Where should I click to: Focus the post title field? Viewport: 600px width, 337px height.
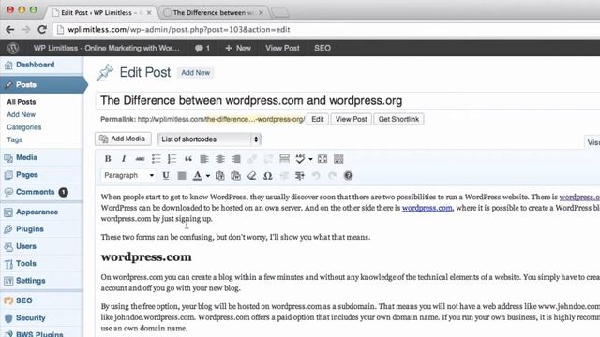pos(348,101)
